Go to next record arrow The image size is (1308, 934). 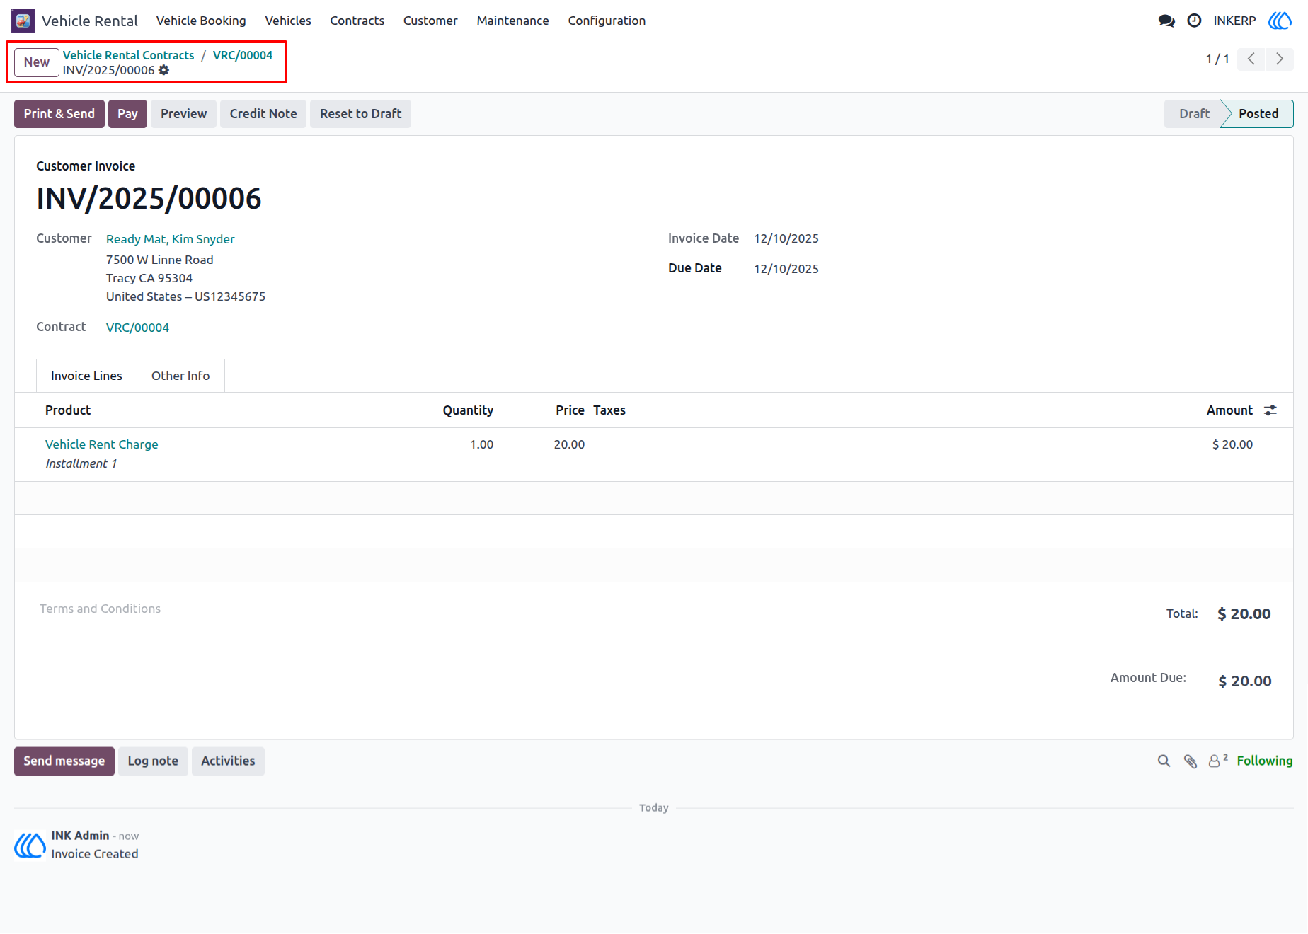point(1280,59)
